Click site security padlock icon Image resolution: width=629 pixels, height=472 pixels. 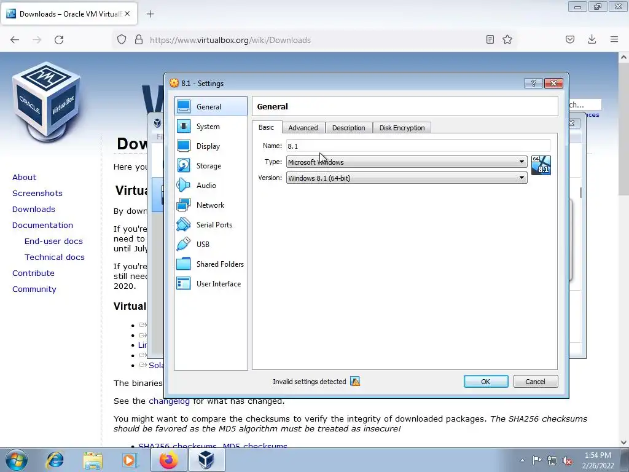[x=139, y=40]
